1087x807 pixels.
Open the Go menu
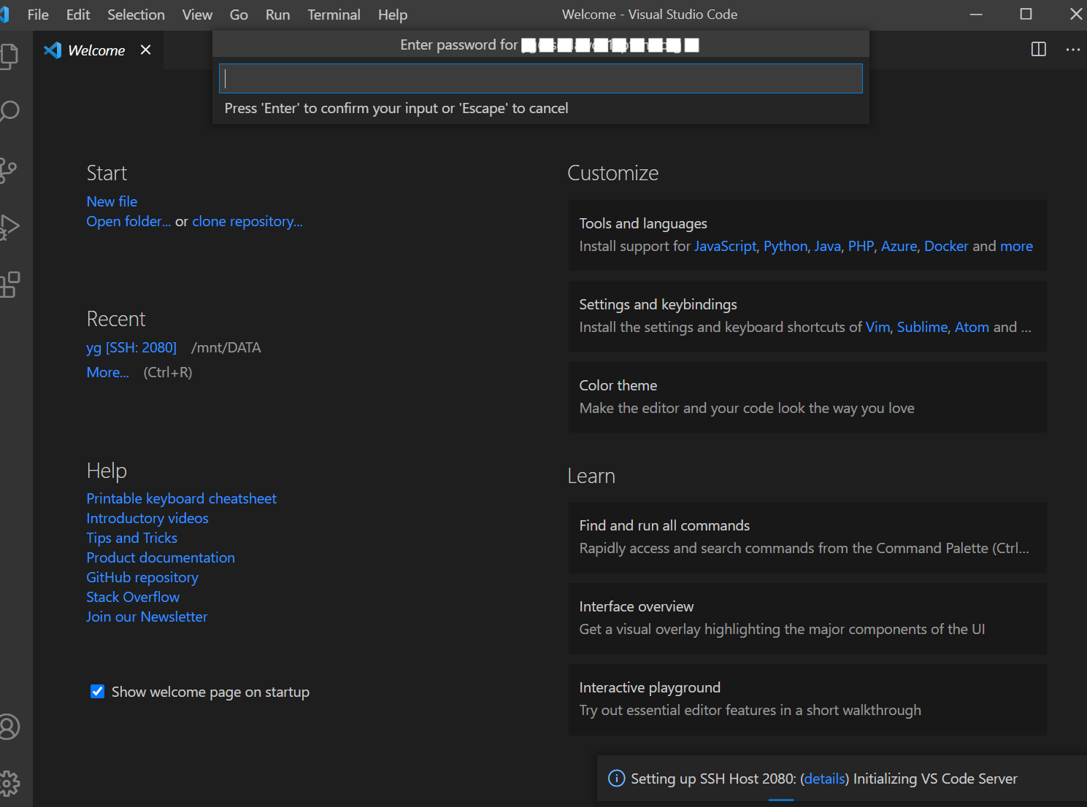[239, 15]
